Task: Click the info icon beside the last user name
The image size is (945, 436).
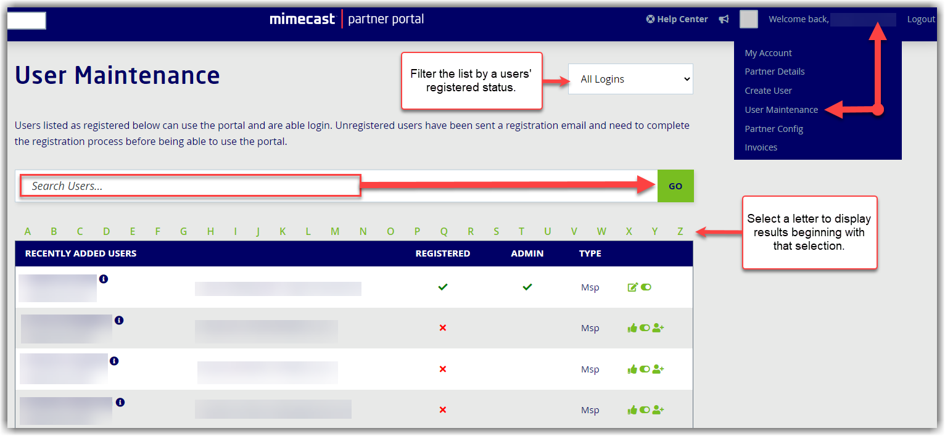Action: point(120,403)
